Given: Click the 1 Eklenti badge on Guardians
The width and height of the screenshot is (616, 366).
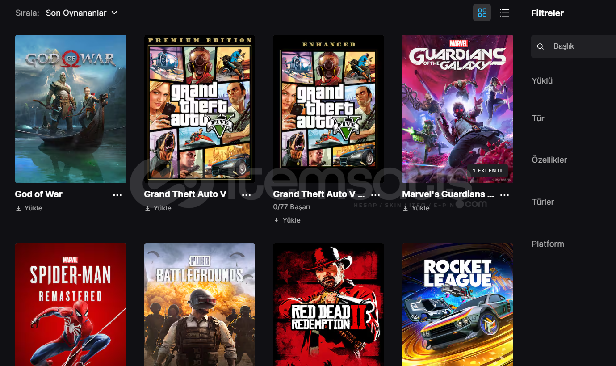Looking at the screenshot, I should pos(488,171).
